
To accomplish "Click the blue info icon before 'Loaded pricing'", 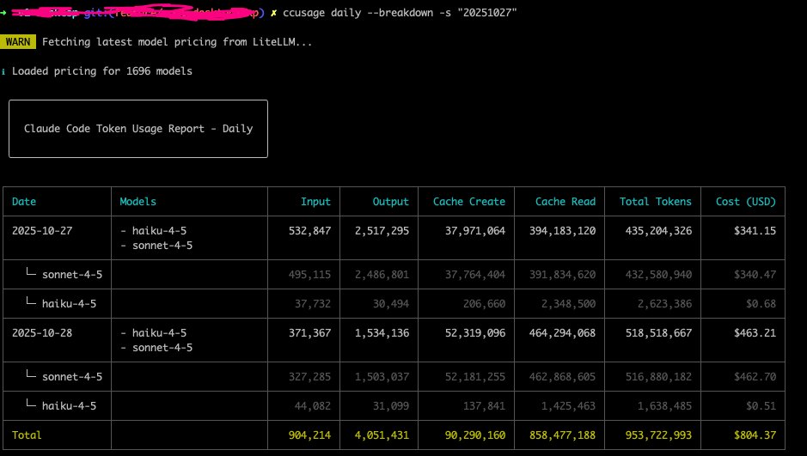I will tap(3, 71).
